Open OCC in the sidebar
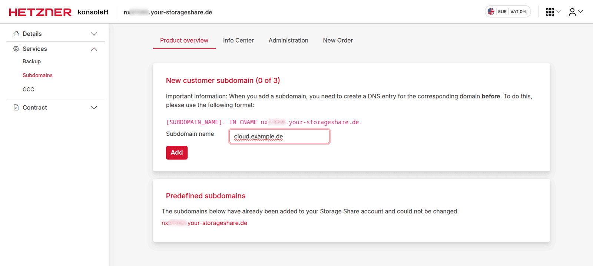The height and width of the screenshot is (266, 593). tap(28, 90)
